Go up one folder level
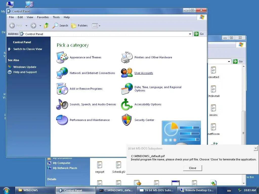Image resolution: width=259 pixels, height=194 pixels. click(46, 26)
